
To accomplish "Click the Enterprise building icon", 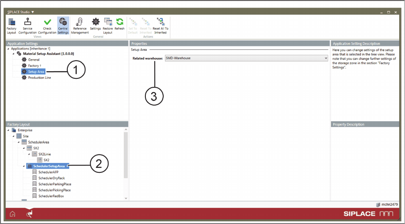I will [14, 130].
